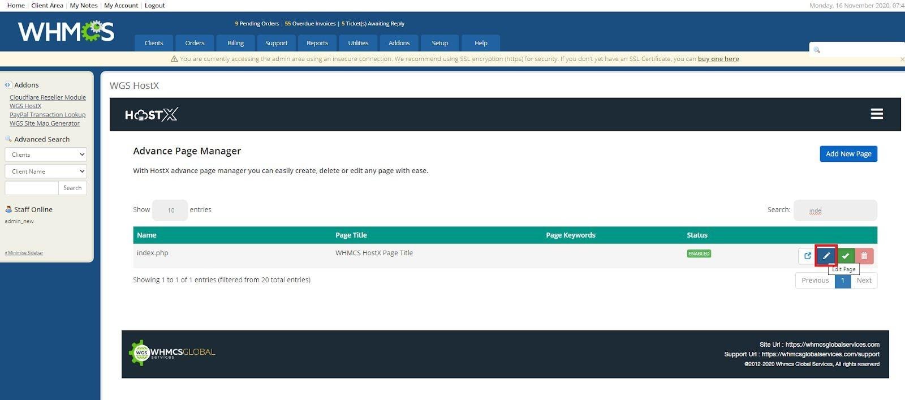Open the HostX hamburger menu
The image size is (905, 400).
click(876, 114)
